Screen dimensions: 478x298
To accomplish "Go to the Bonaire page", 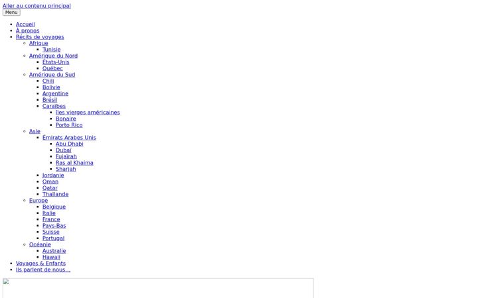I will point(66,119).
